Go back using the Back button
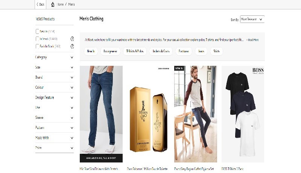Screen dimensions: 301x173 coord(41,4)
